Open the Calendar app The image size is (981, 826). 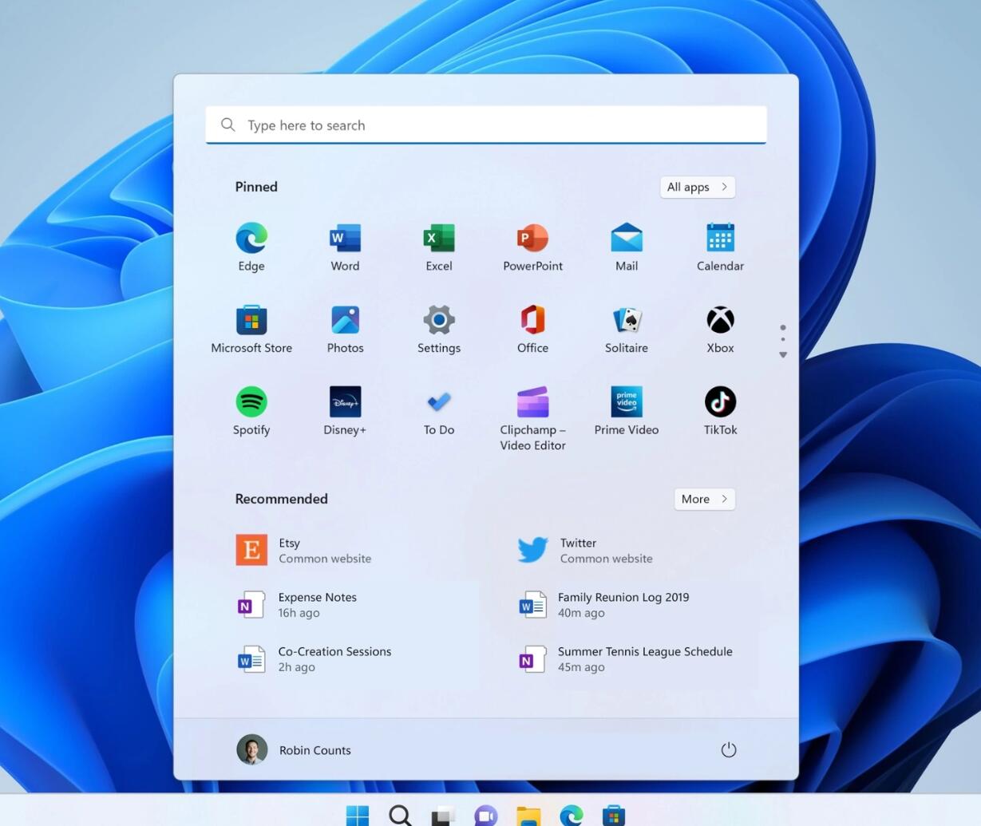[720, 247]
